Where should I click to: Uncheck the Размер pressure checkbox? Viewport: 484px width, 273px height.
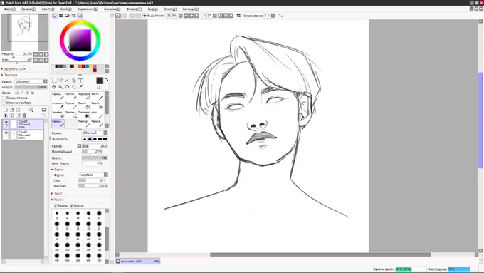click(x=56, y=205)
